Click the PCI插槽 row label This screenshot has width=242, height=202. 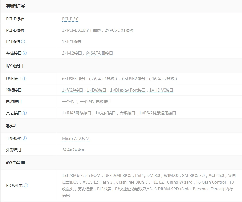click(13, 42)
